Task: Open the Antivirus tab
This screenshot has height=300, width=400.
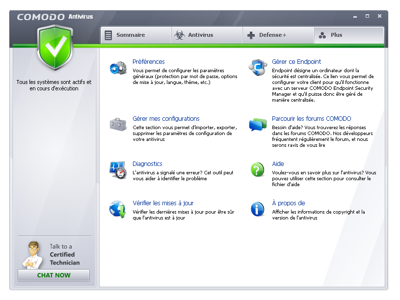Action: point(207,35)
